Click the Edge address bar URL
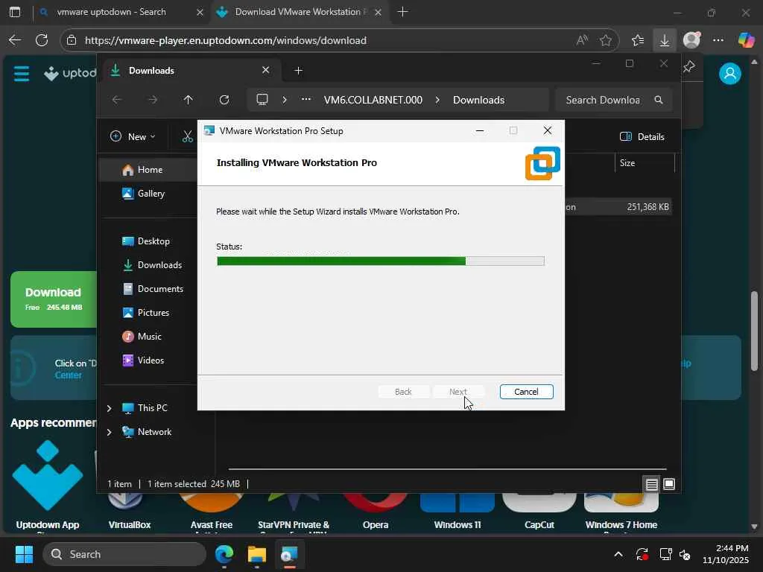The height and width of the screenshot is (572, 763). coord(225,40)
